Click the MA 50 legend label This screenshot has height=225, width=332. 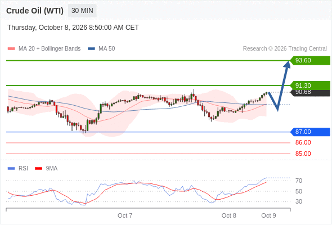(x=107, y=49)
